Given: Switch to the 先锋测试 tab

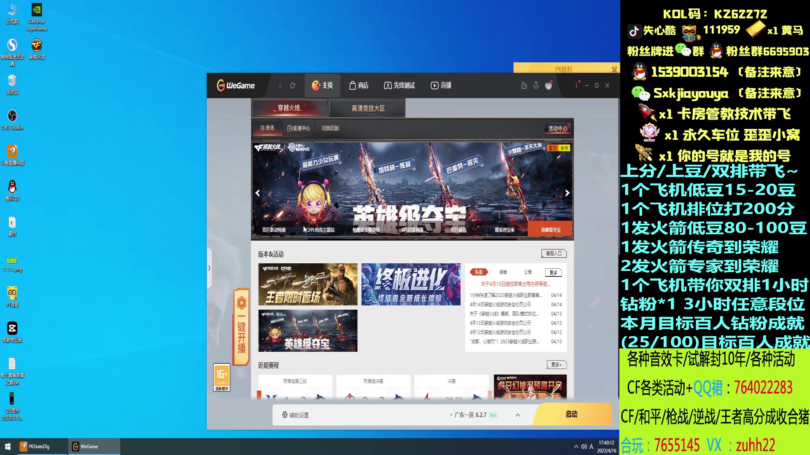Looking at the screenshot, I should click(399, 86).
